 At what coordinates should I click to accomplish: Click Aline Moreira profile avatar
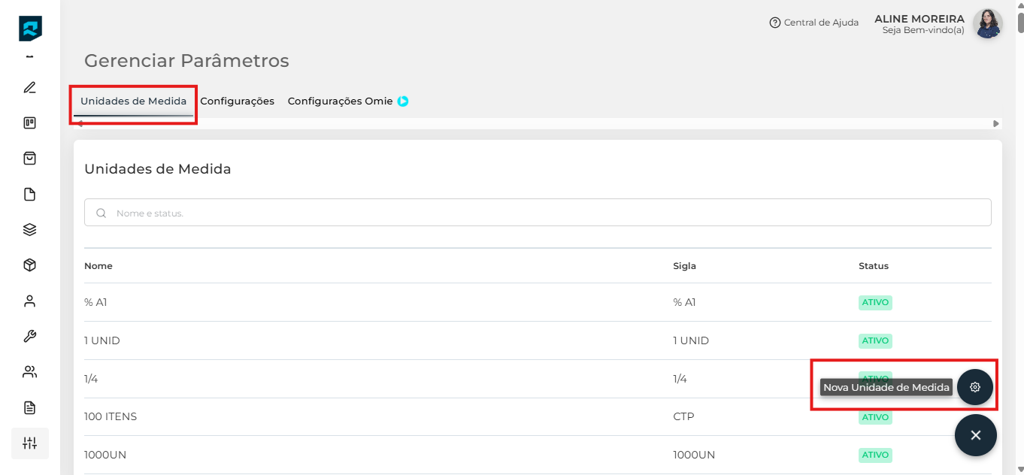986,23
